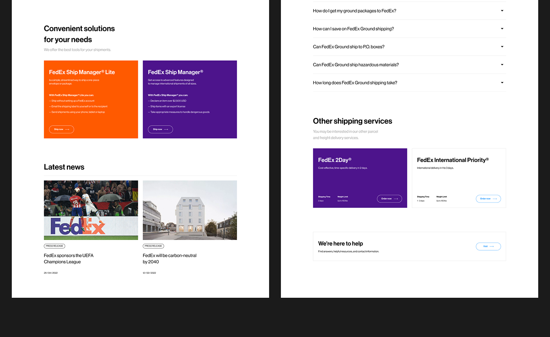This screenshot has height=337, width=550.
Task: Select the PRESS RELEASE tag under the carbon-neutral article
Action: 153,246
